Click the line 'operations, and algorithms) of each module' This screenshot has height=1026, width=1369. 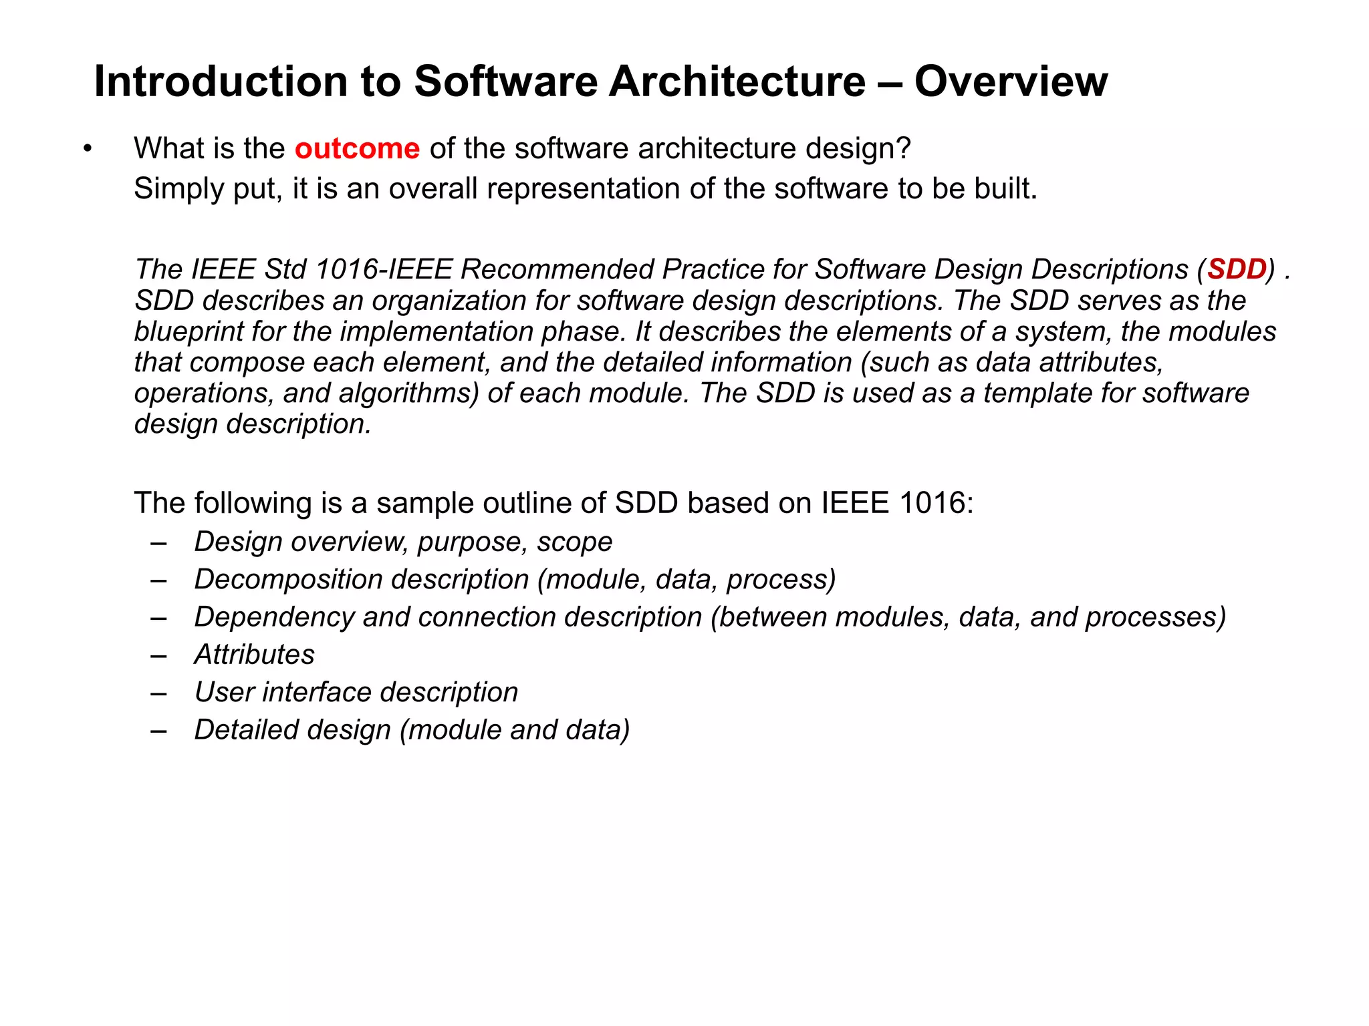point(691,393)
